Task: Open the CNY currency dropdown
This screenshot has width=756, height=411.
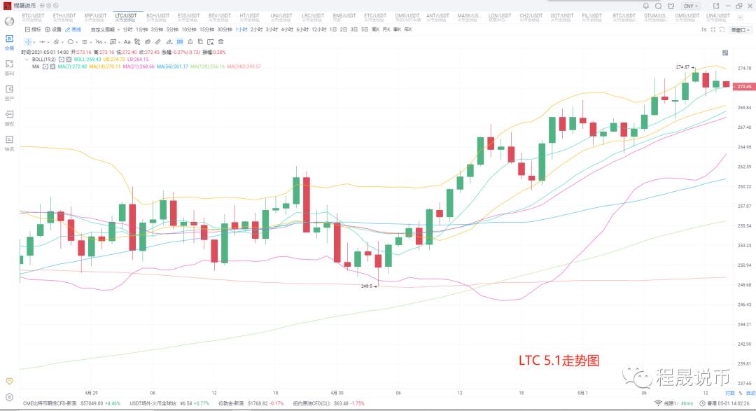Action: pyautogui.click(x=690, y=6)
